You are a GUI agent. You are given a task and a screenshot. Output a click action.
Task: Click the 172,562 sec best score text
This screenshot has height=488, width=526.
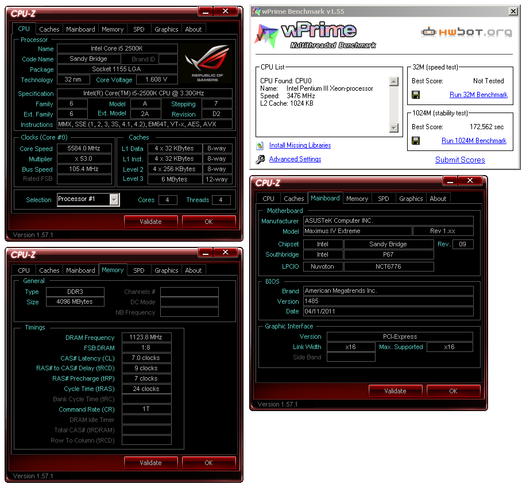486,127
